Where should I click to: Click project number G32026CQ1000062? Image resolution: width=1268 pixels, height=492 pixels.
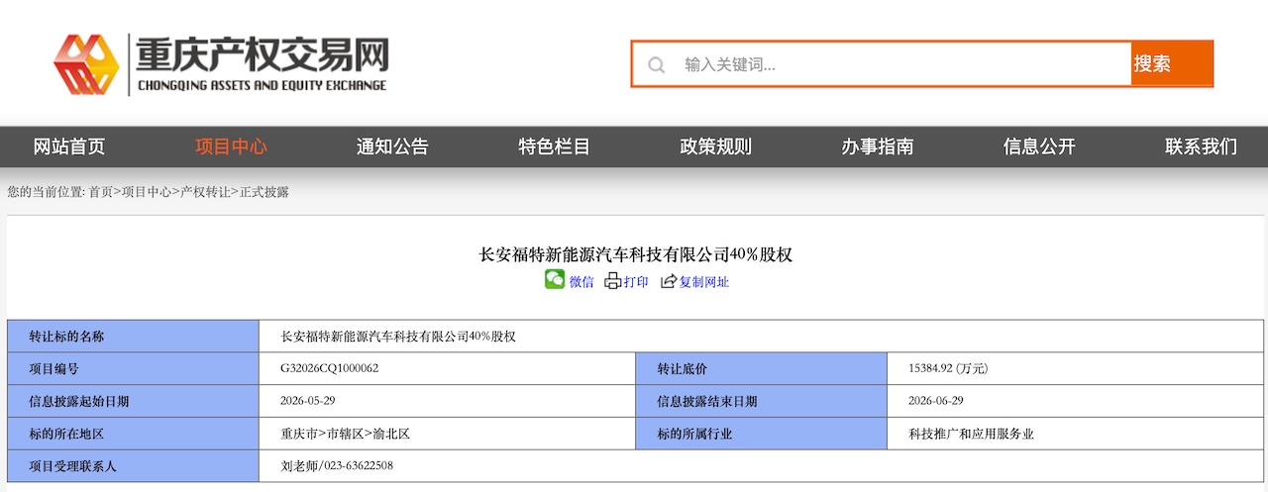[x=330, y=368]
